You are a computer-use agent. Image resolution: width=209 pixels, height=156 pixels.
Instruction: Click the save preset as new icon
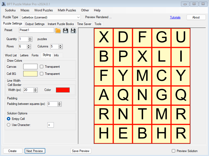(73, 30)
